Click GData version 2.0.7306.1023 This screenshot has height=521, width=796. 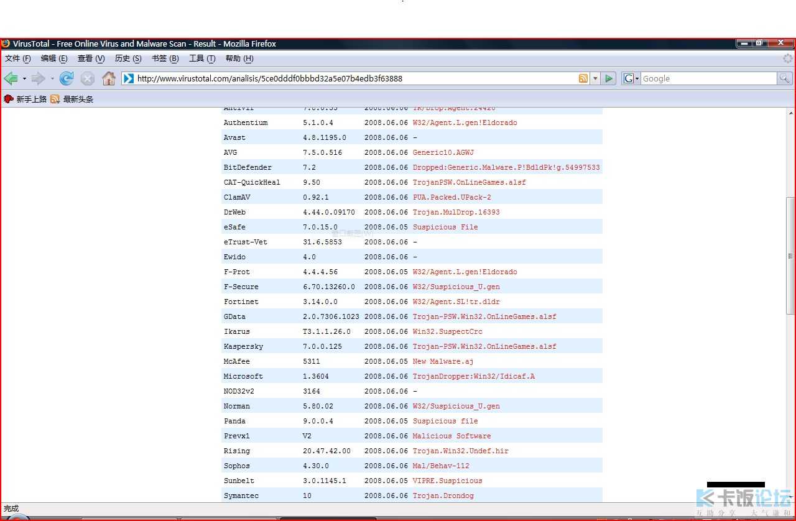click(x=331, y=316)
